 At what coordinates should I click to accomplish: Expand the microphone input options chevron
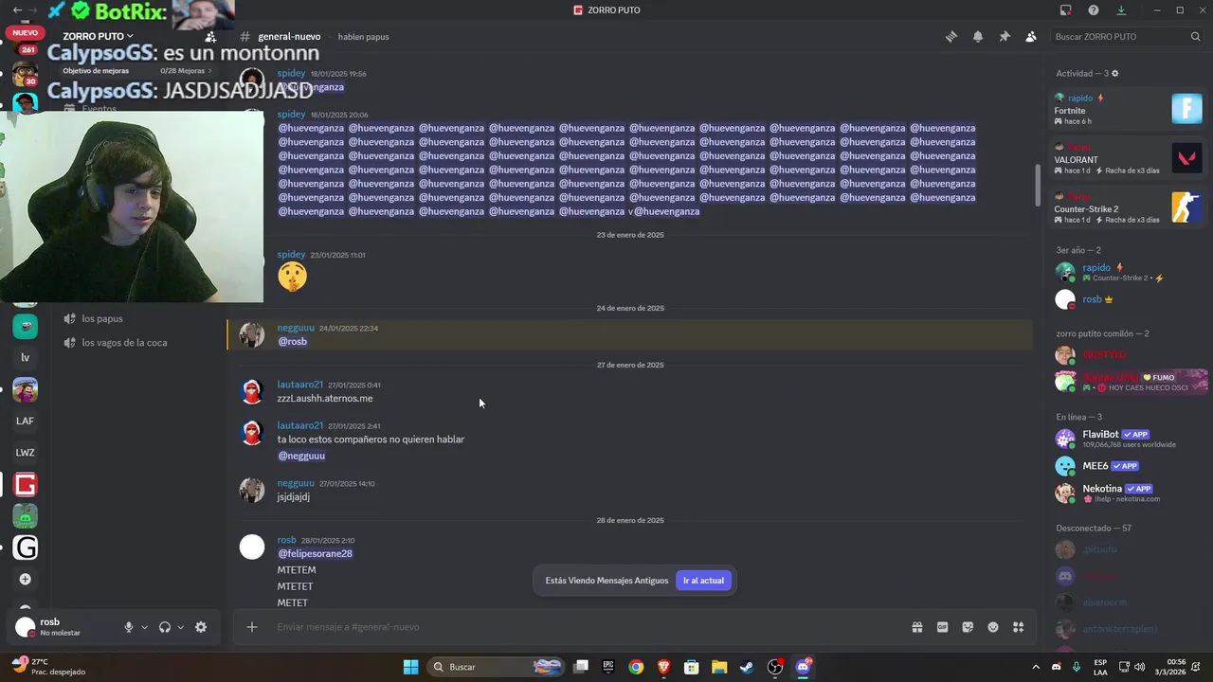pyautogui.click(x=144, y=627)
